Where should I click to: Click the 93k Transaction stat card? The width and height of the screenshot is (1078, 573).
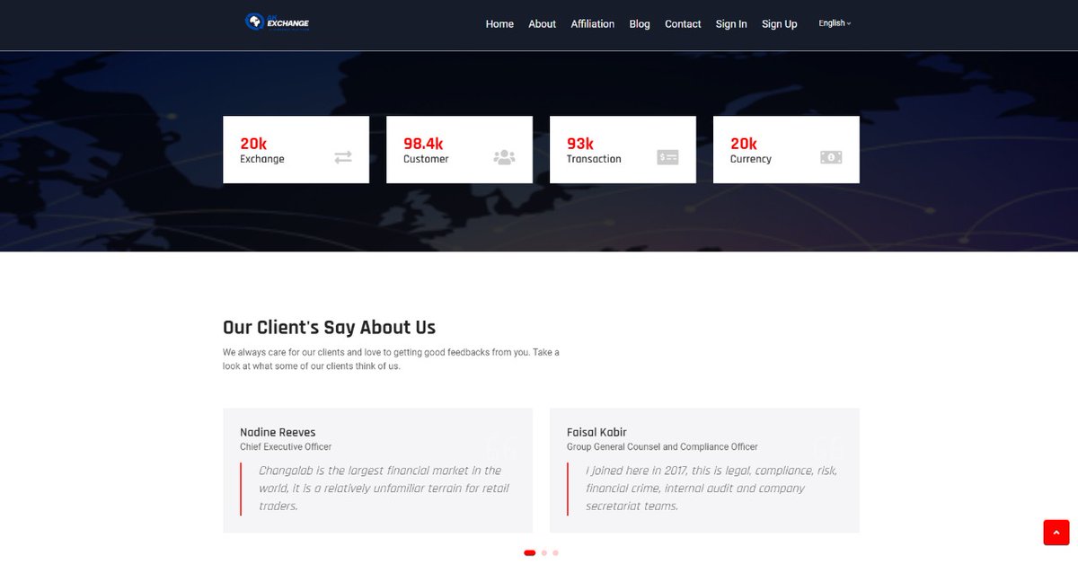pos(623,150)
